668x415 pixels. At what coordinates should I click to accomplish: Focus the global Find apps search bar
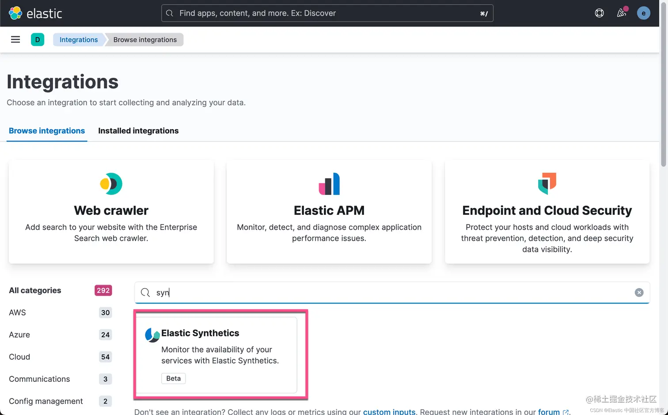coord(327,13)
